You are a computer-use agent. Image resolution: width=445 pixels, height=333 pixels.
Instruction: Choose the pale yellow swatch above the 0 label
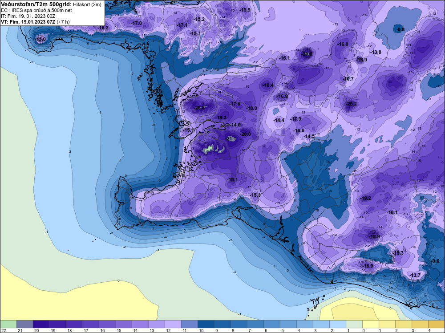[x=371, y=324]
